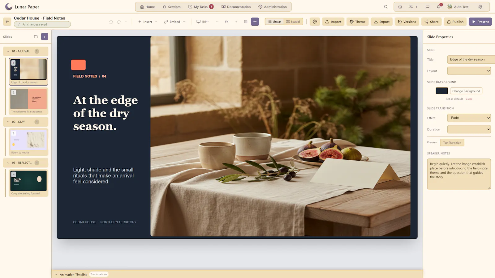Click the Speaker Notes text area

(459, 174)
